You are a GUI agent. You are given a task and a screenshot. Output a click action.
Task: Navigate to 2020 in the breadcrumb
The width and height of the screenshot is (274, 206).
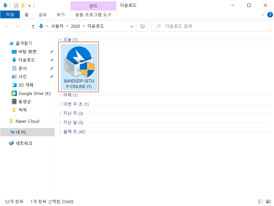click(75, 26)
